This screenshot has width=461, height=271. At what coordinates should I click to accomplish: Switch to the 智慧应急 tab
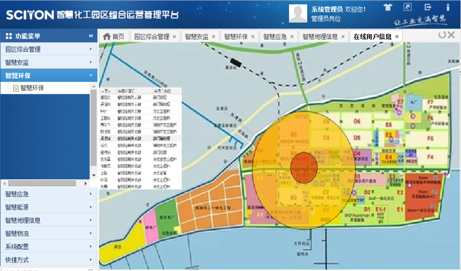(x=274, y=36)
